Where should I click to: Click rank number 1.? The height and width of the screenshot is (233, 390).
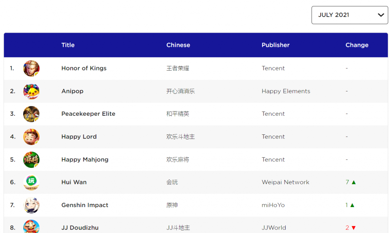coord(12,68)
